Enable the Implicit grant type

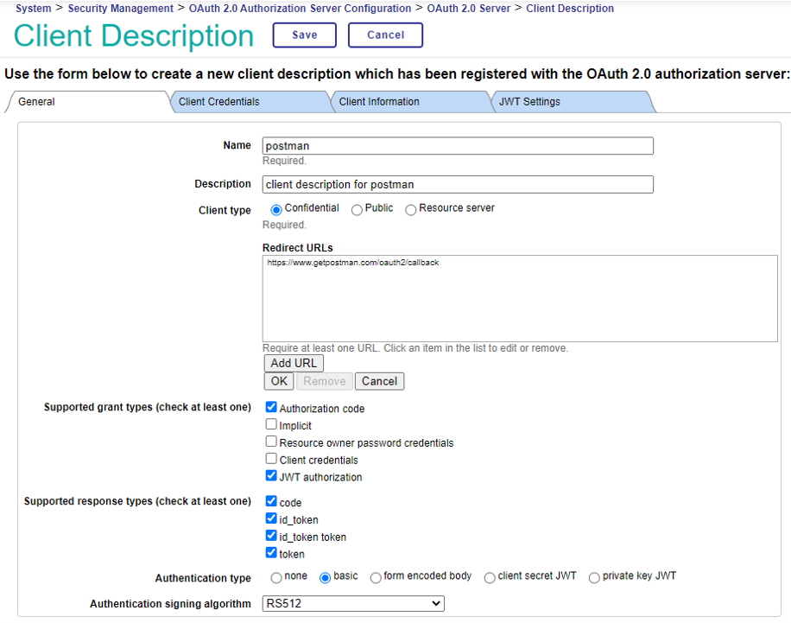[272, 425]
